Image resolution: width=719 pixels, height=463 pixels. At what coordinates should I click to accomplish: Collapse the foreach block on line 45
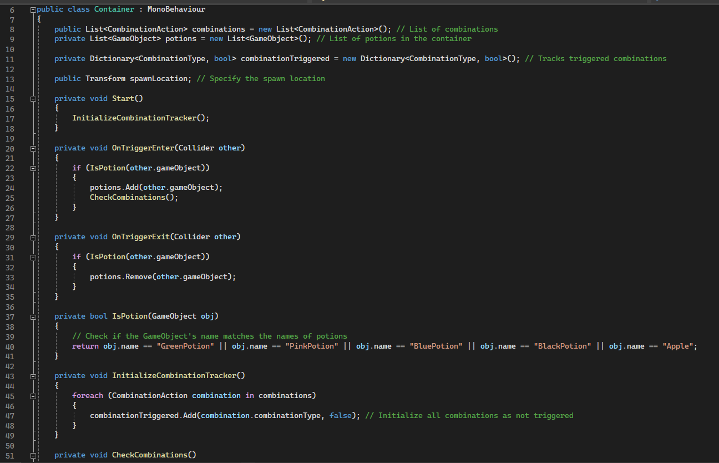pyautogui.click(x=33, y=396)
